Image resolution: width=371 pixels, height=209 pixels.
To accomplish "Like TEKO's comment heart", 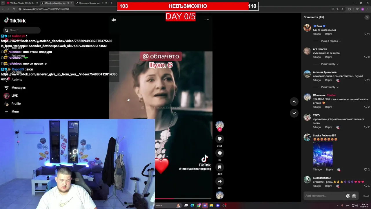I will pos(366,127).
